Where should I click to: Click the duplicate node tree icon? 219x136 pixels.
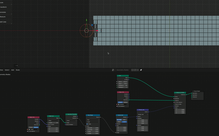135,70
